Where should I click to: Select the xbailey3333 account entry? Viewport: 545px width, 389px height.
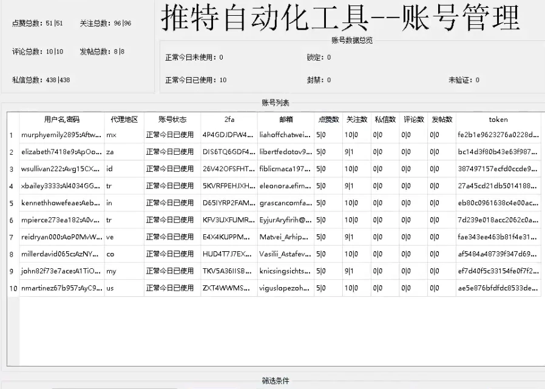[x=61, y=186]
